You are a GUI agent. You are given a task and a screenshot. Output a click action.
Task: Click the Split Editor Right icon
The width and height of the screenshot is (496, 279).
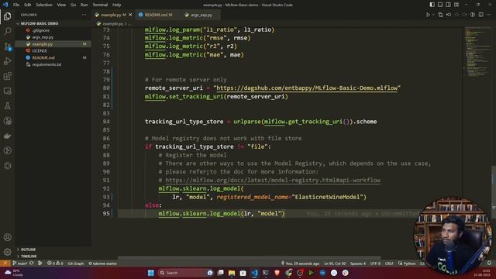(x=480, y=15)
